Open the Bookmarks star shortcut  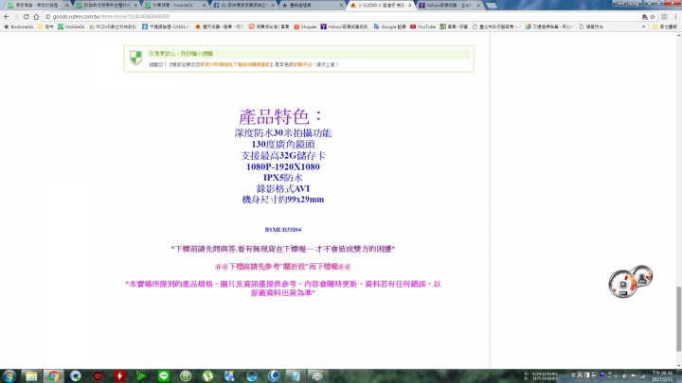pos(18,26)
